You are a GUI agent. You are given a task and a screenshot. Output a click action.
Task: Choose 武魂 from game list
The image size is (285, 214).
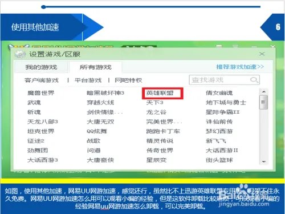pyautogui.click(x=34, y=103)
